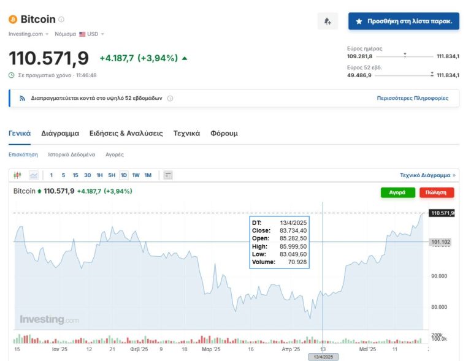Click Περισσότερες Πληροφορίες link

(x=412, y=98)
